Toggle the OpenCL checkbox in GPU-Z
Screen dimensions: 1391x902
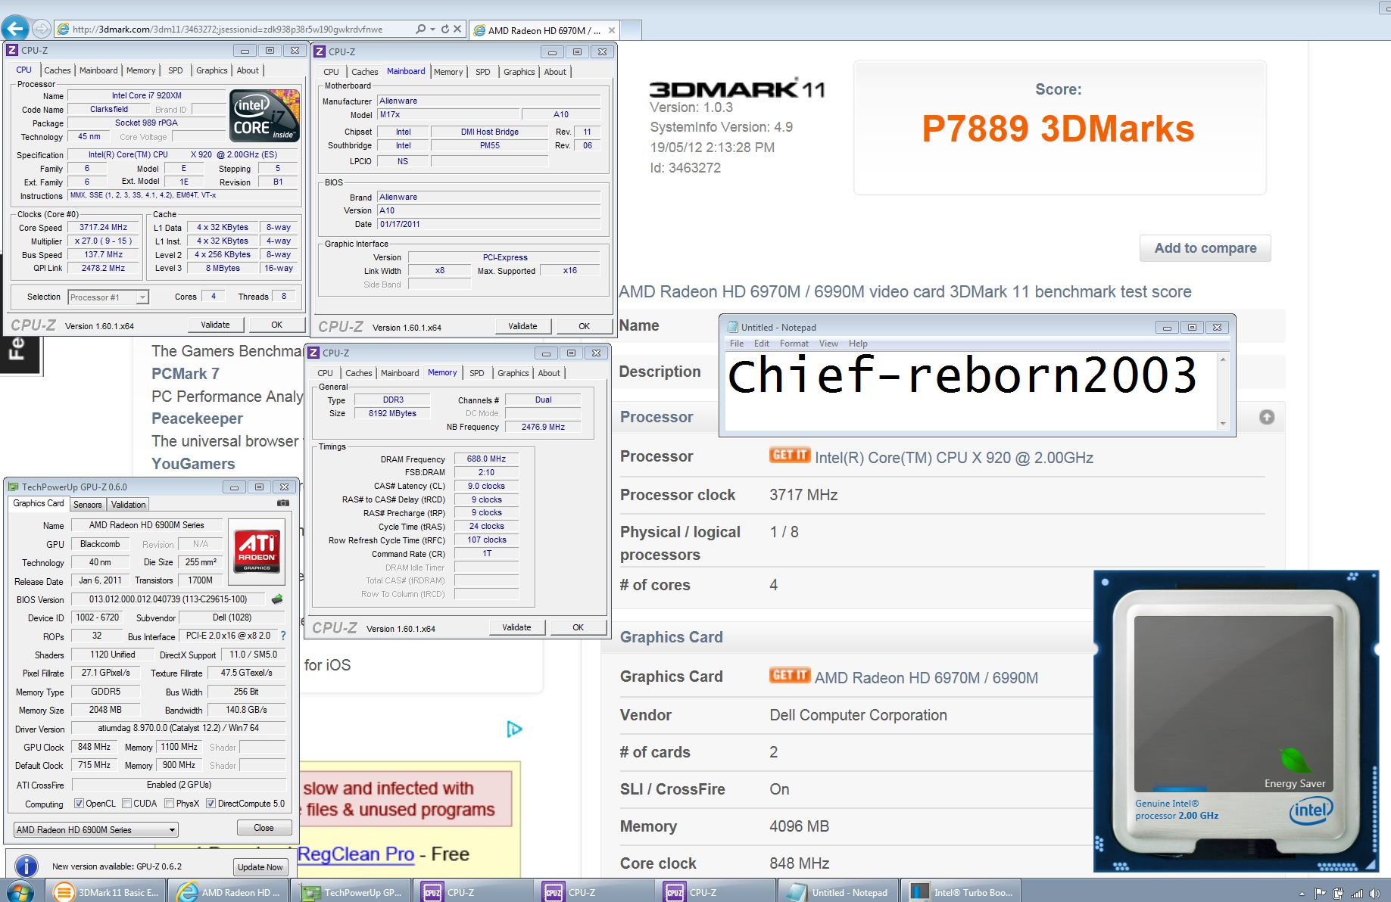pyautogui.click(x=79, y=804)
